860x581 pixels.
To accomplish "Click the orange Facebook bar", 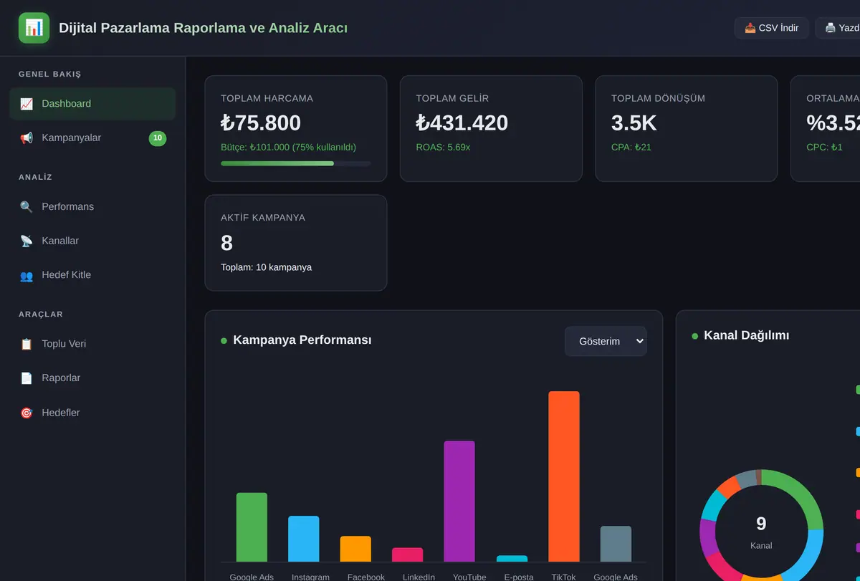I will [x=355, y=549].
